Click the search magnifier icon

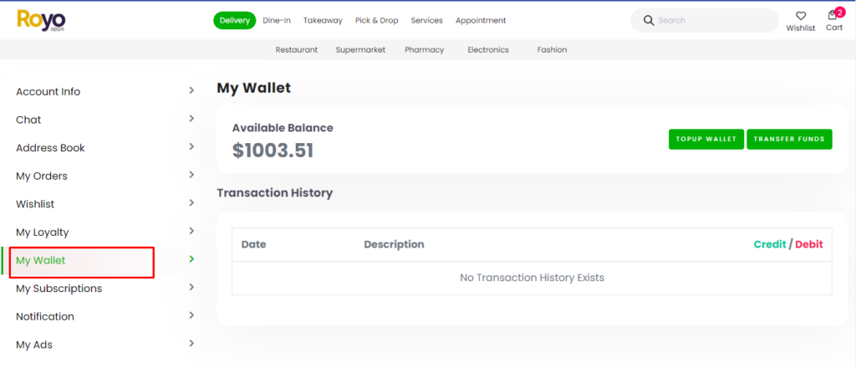coord(648,20)
